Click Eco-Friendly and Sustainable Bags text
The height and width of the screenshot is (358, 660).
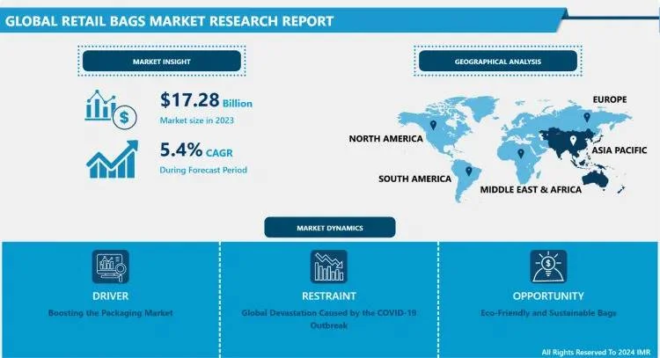(548, 313)
